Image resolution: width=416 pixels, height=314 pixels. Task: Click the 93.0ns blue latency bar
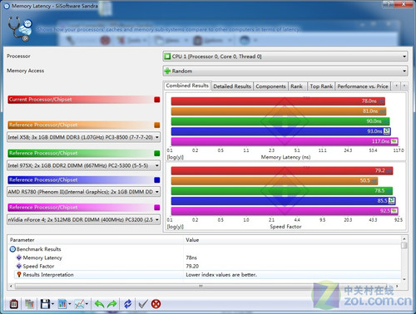281,131
